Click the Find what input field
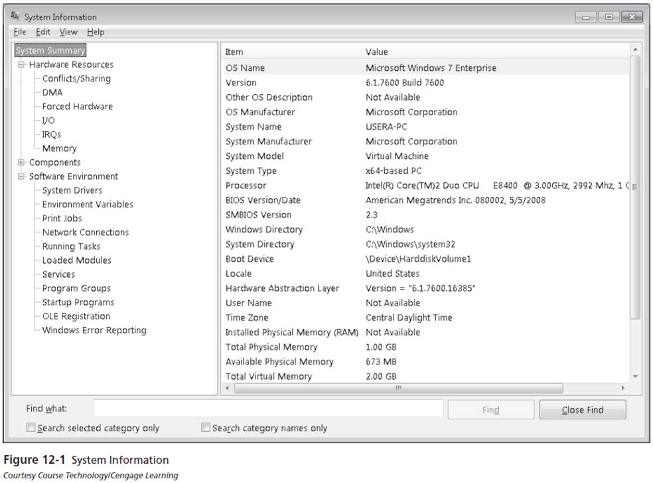 pos(268,409)
